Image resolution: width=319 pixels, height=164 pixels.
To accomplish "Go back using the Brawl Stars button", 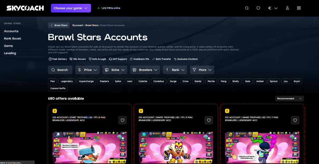I will (x=59, y=25).
